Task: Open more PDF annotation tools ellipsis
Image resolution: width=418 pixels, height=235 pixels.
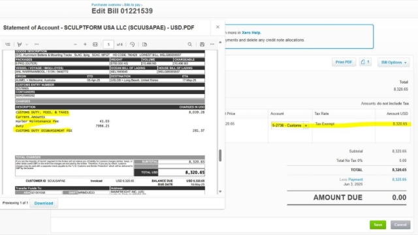Action: [x=37, y=44]
